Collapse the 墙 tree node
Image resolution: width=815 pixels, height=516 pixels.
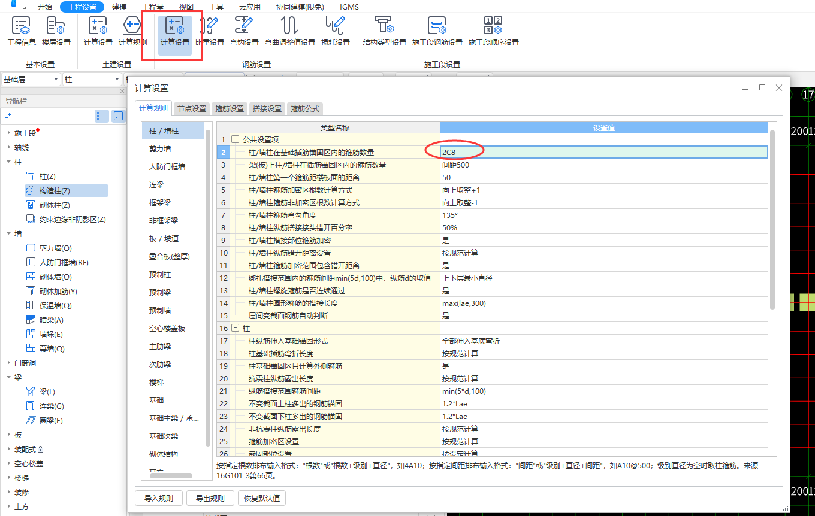(8, 234)
